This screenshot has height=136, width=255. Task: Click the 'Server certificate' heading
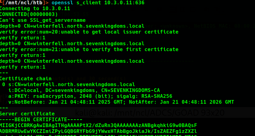(27, 114)
